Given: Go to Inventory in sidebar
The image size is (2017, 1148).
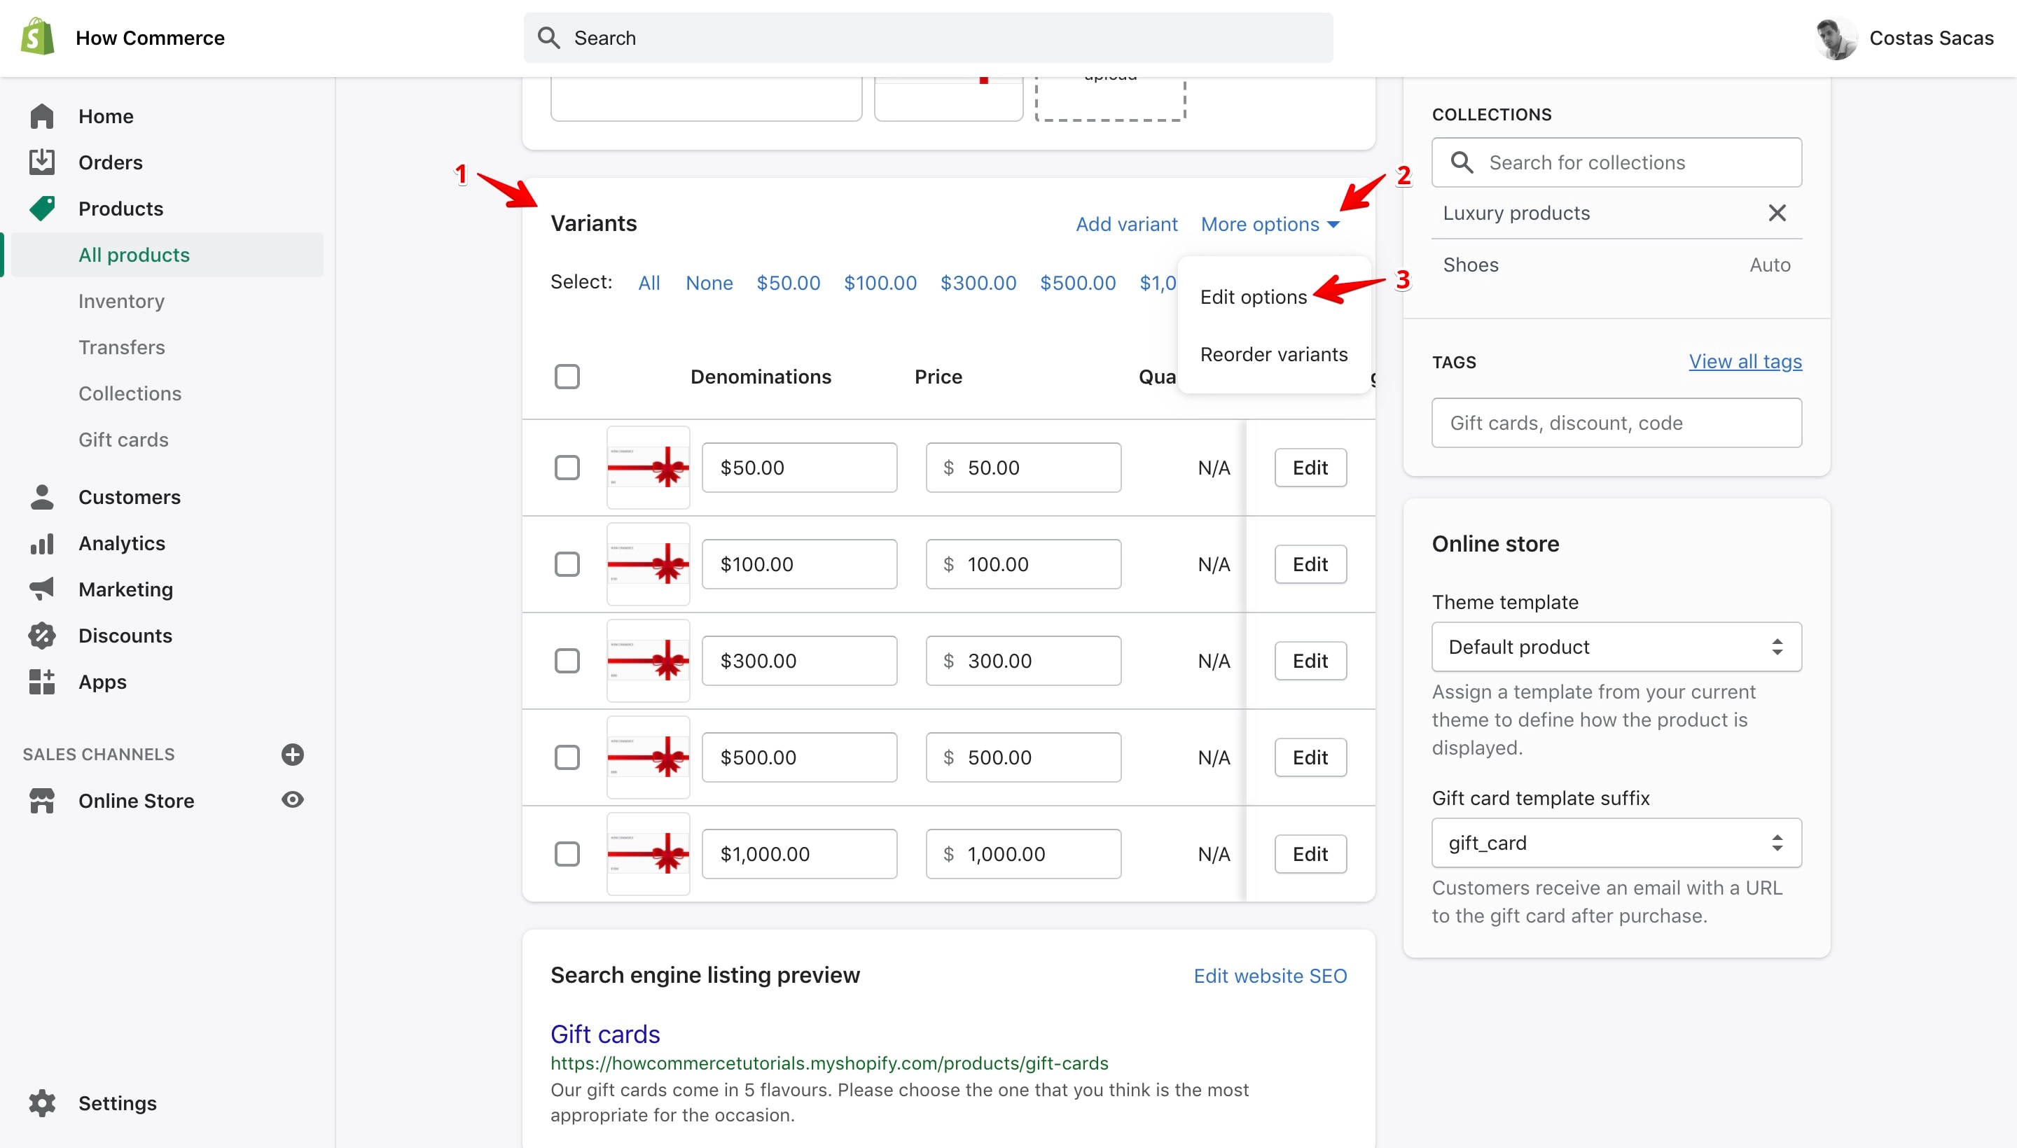Looking at the screenshot, I should [121, 301].
